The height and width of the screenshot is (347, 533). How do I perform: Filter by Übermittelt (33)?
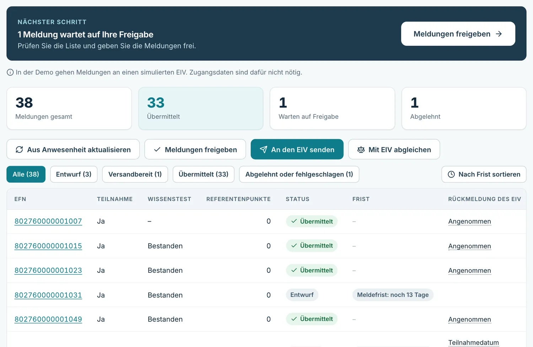(x=204, y=174)
